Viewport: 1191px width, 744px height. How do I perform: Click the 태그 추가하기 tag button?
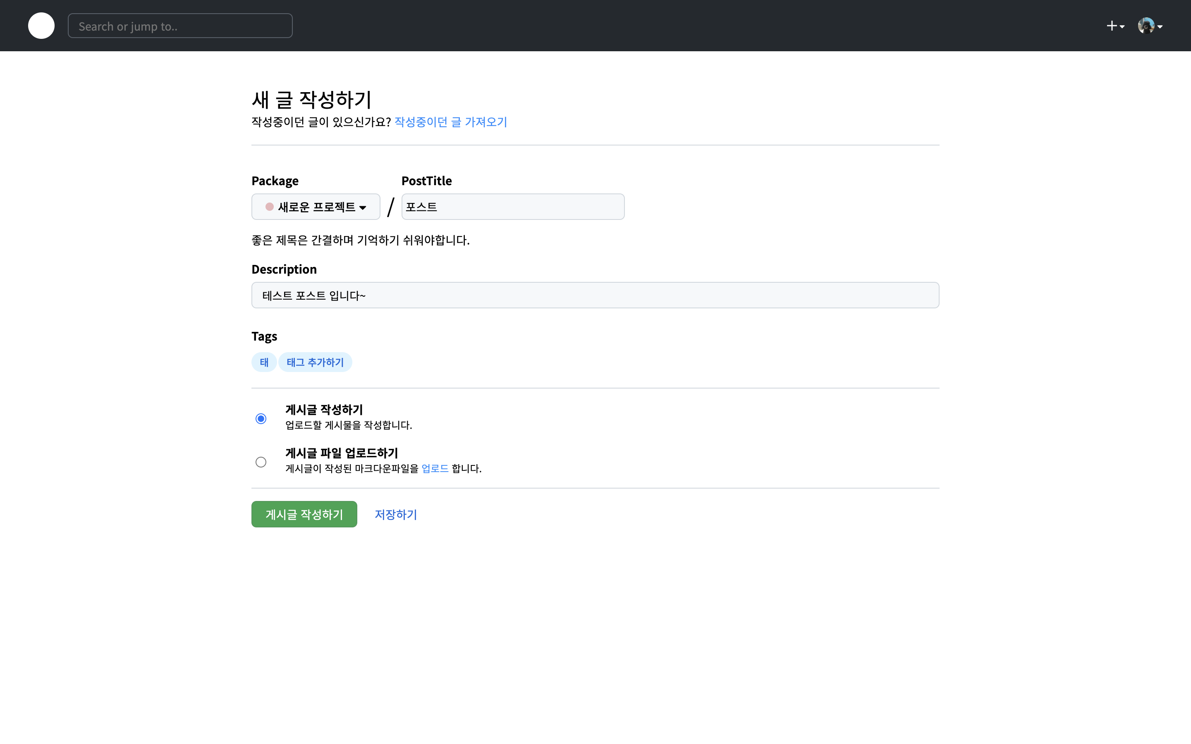click(x=315, y=362)
